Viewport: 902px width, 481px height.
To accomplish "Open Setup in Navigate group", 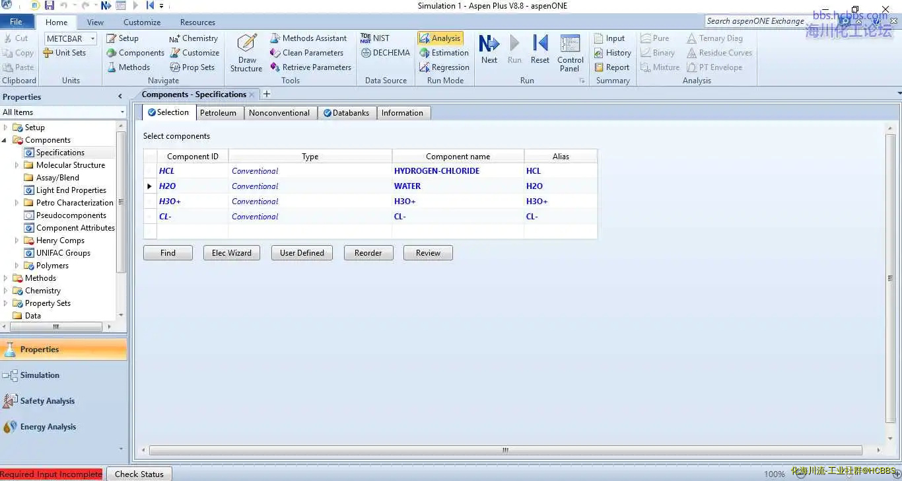I will tap(122, 38).
